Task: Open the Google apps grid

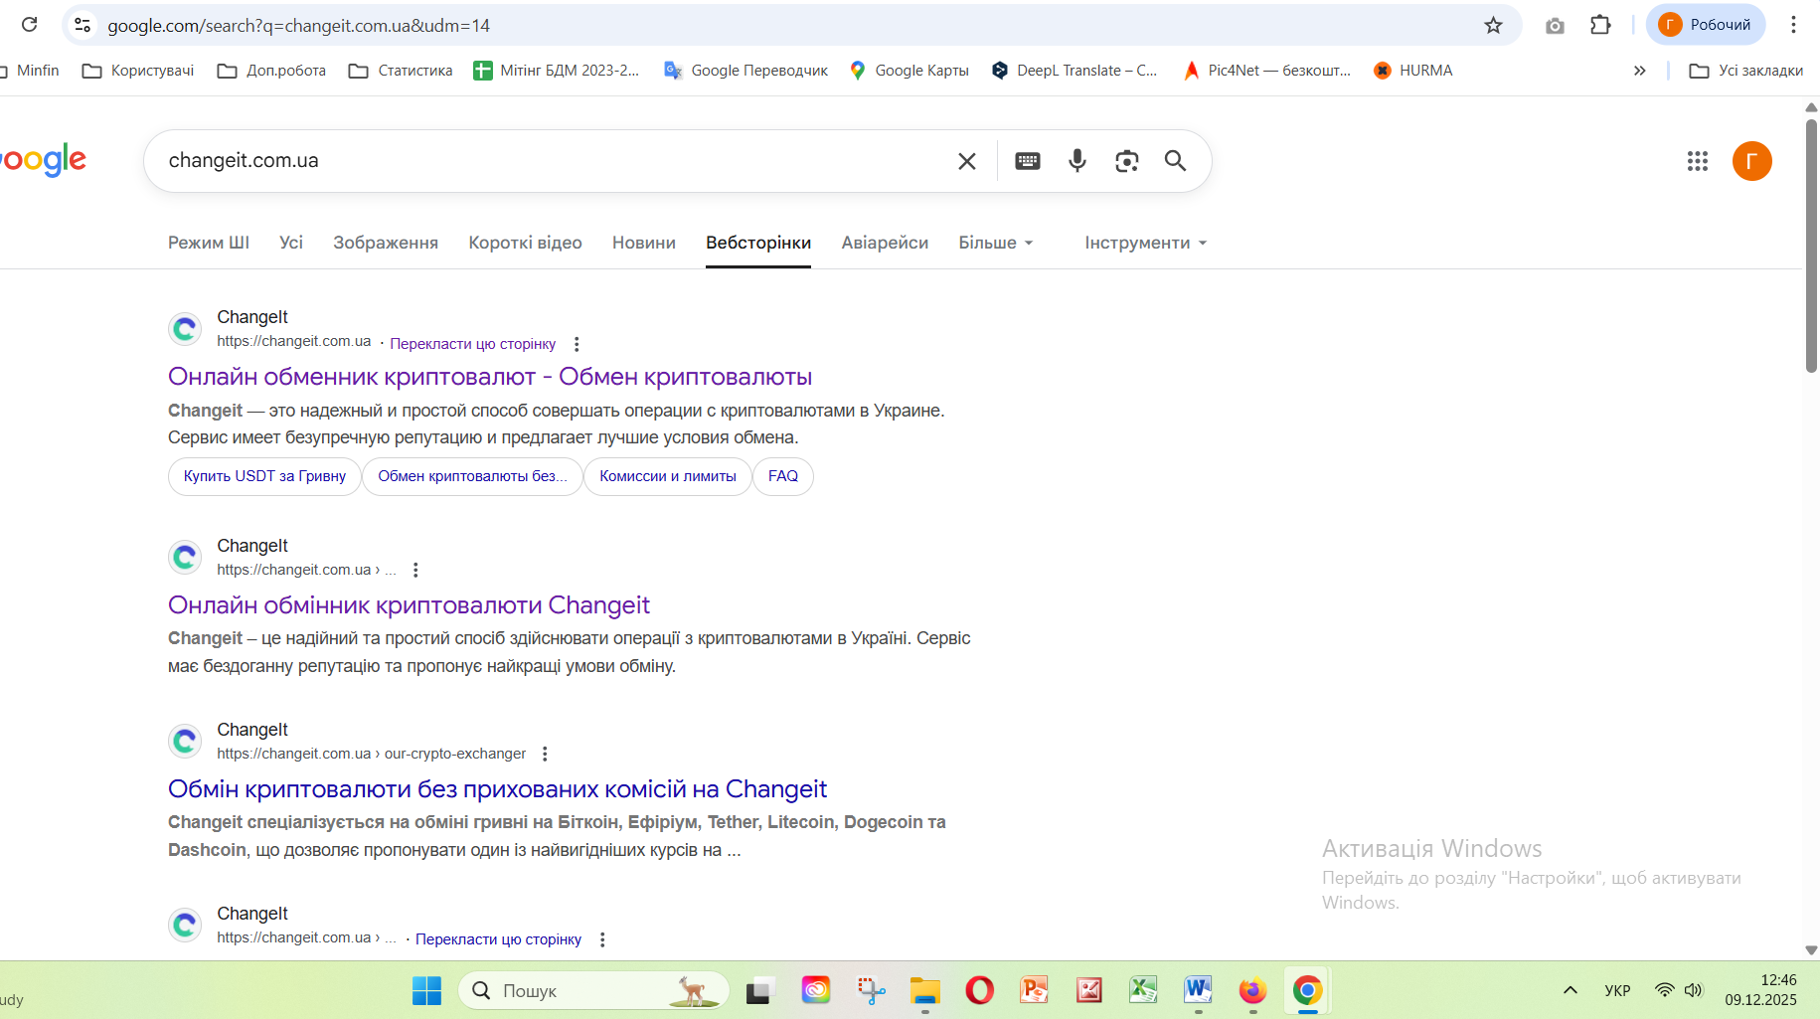Action: pyautogui.click(x=1698, y=161)
